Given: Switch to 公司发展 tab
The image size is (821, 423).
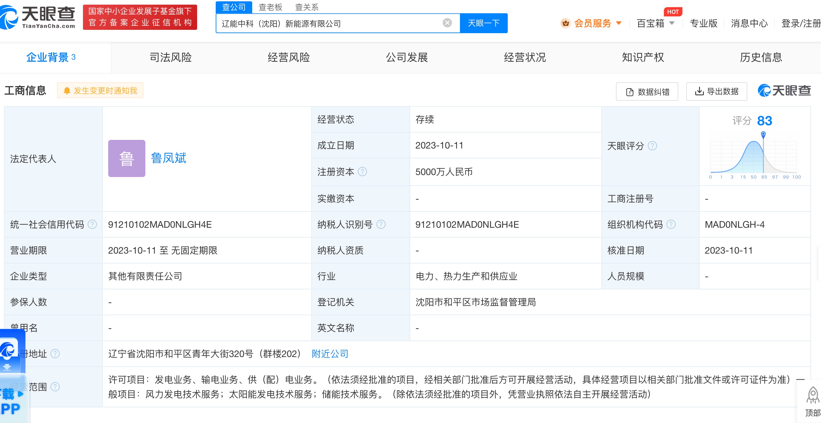Looking at the screenshot, I should (x=407, y=57).
